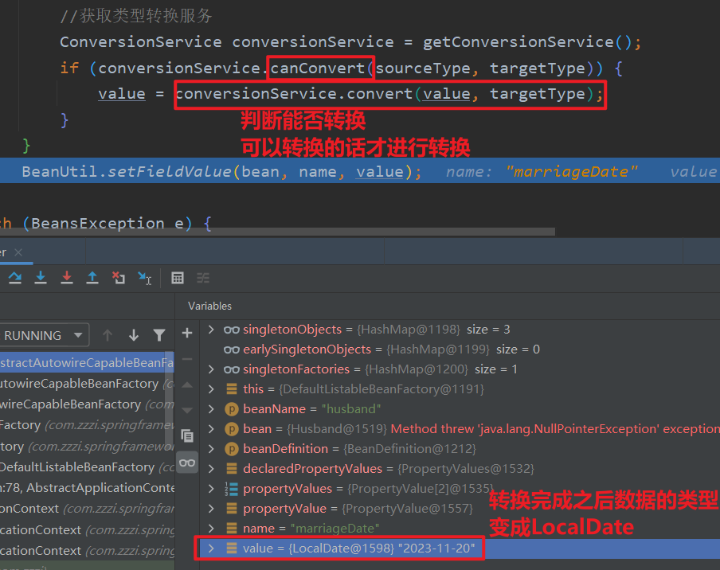Toggle show watches glasses button
This screenshot has height=570, width=720.
(x=187, y=463)
